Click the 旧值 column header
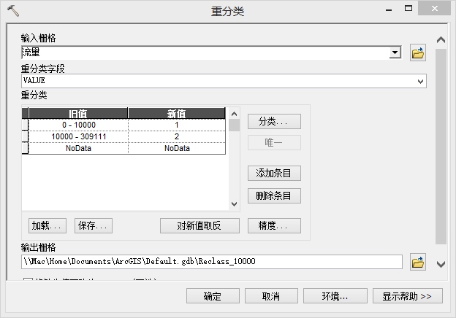 pos(78,114)
